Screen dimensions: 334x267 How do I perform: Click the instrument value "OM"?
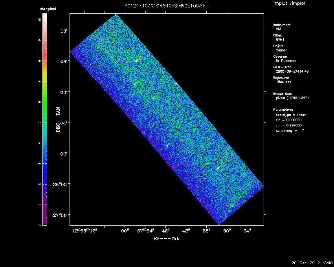coord(278,29)
